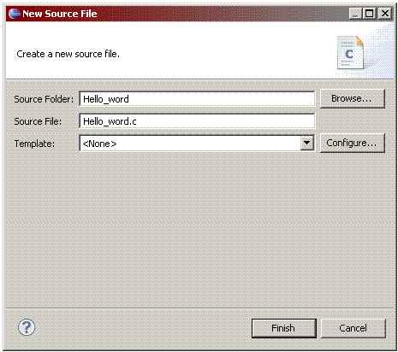The width and height of the screenshot is (398, 352).
Task: Close the New Source File window
Action: [x=385, y=14]
